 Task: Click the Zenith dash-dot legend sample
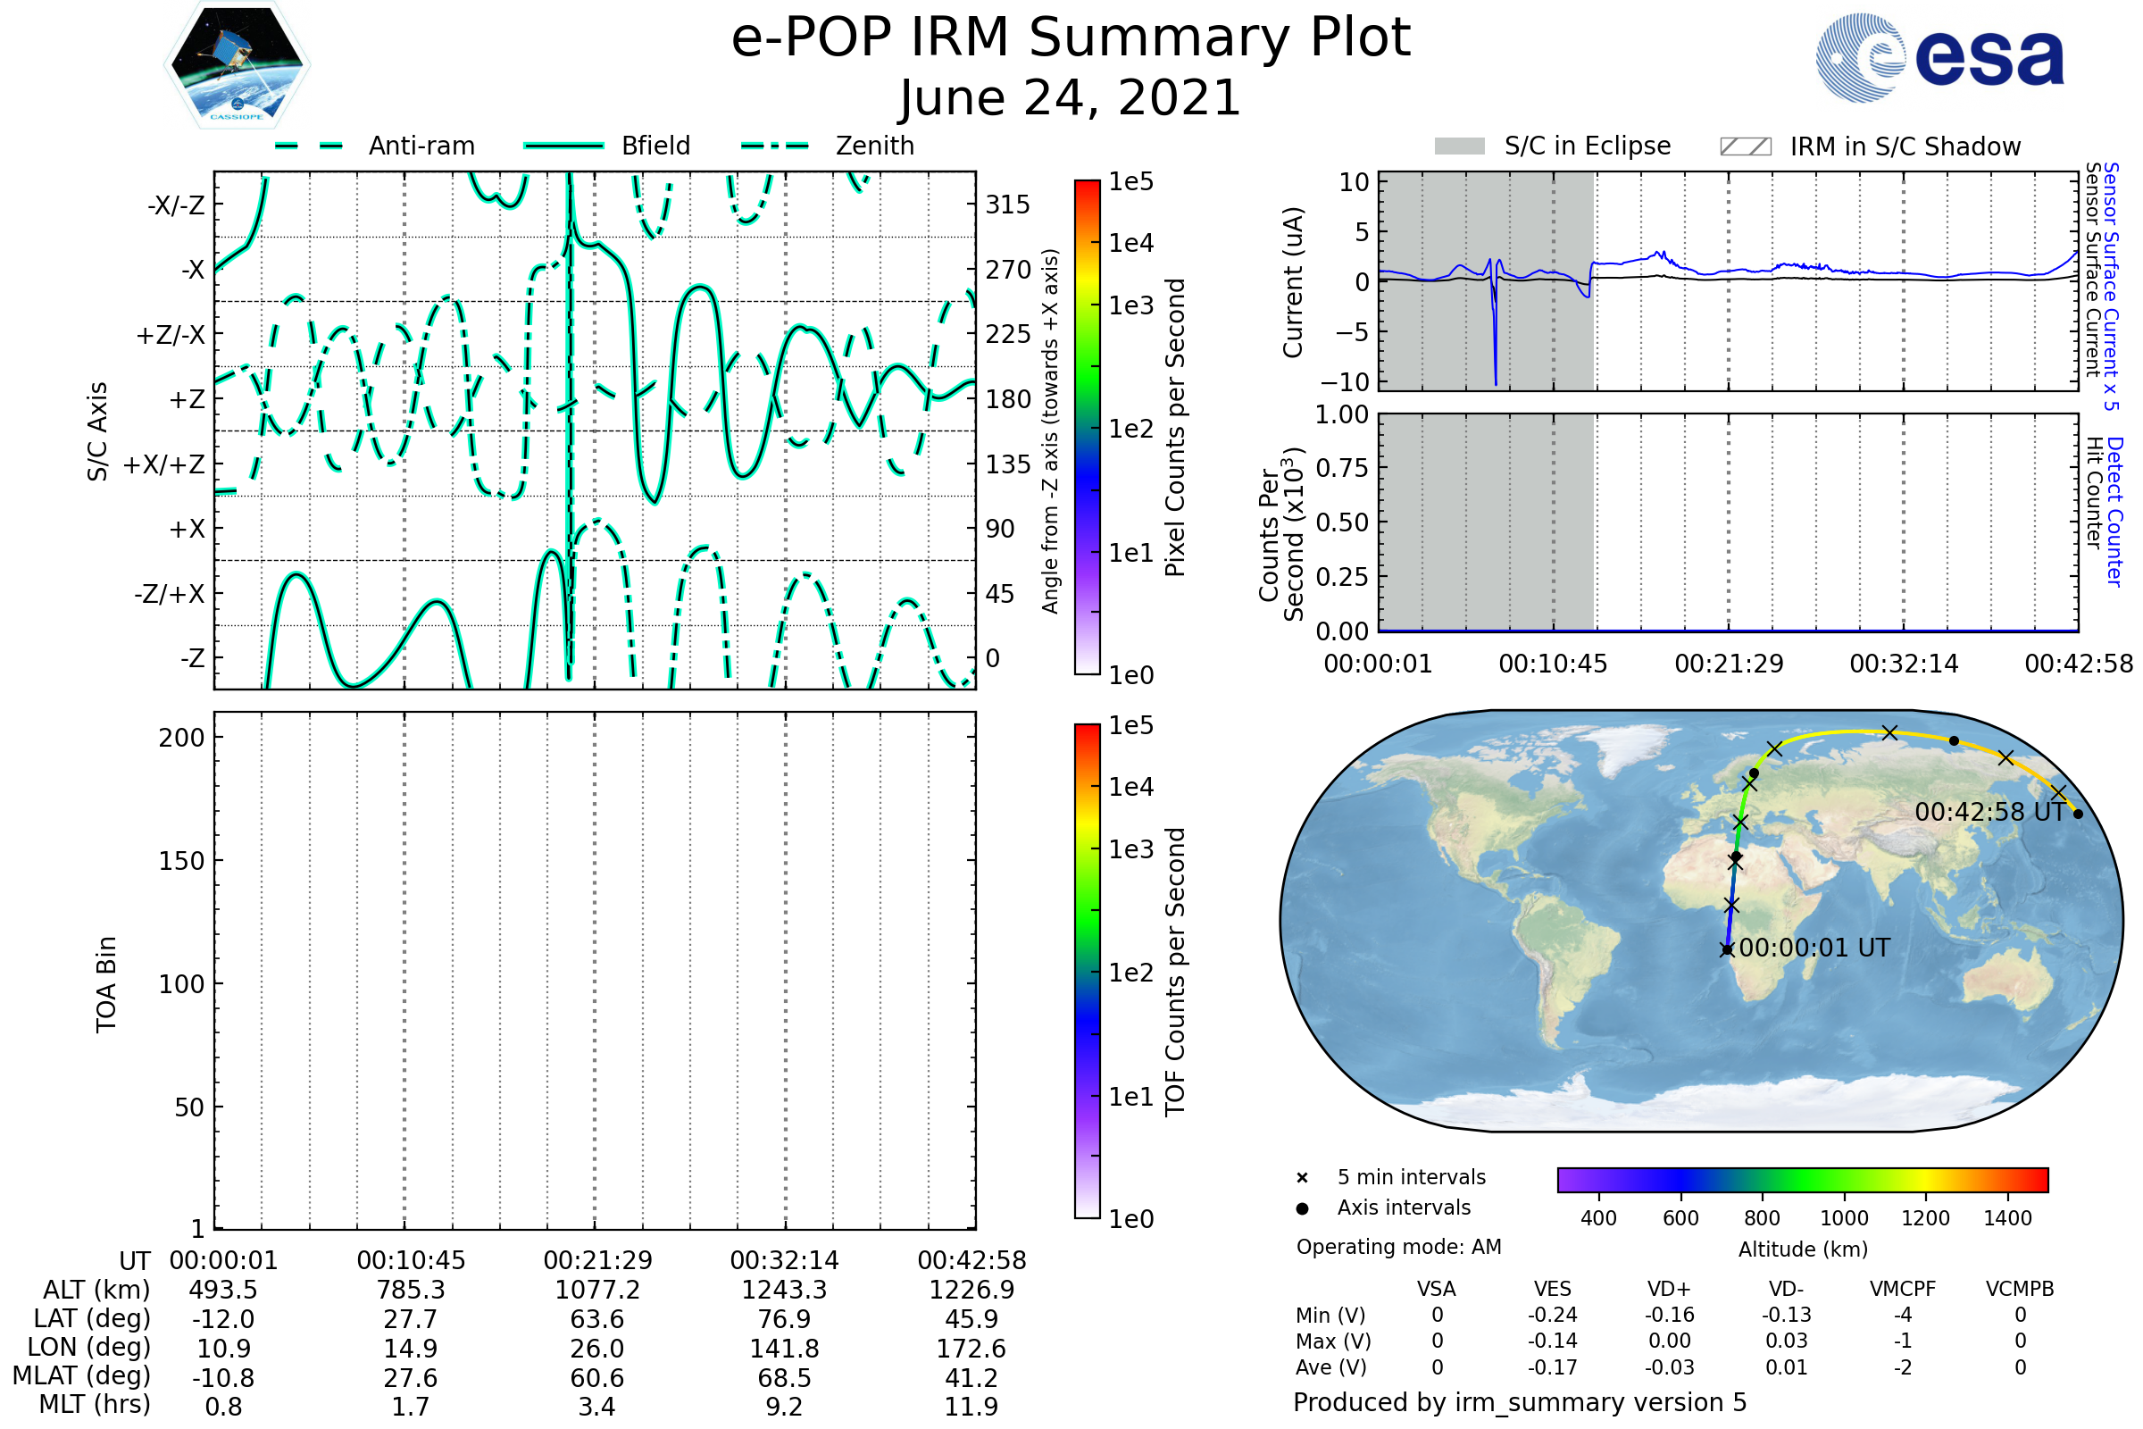(775, 146)
